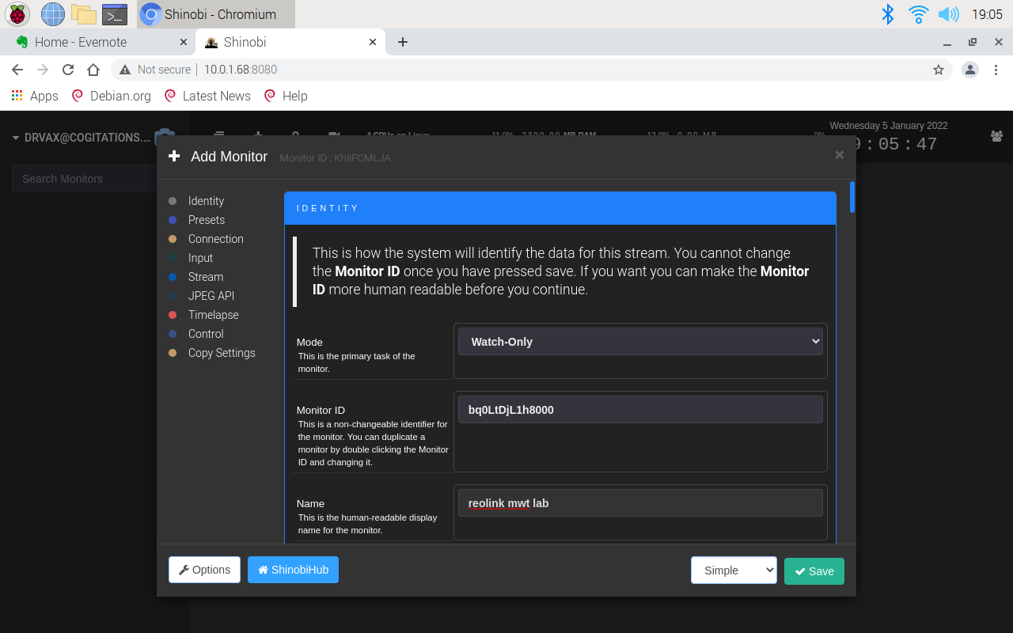Switch to the Home - Evernote tab
The image size is (1013, 633).
(81, 42)
